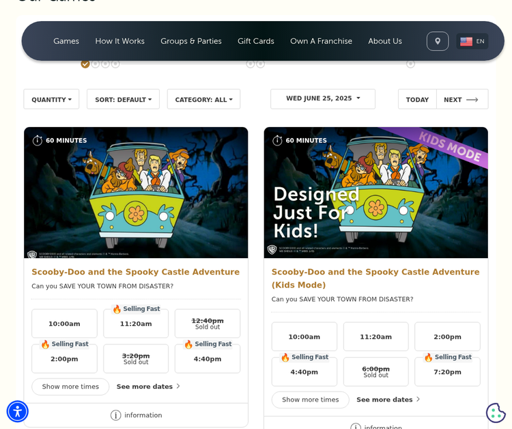
Task: Select 2:00pm for Kids Mode game
Action: 447,337
